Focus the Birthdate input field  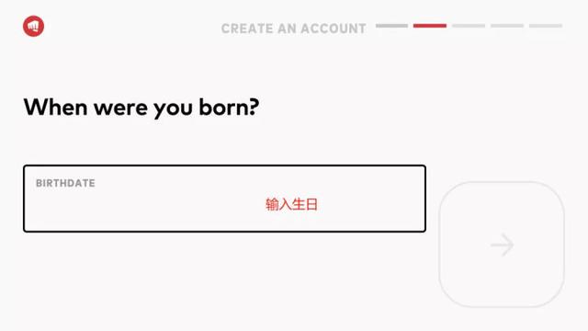point(224,199)
